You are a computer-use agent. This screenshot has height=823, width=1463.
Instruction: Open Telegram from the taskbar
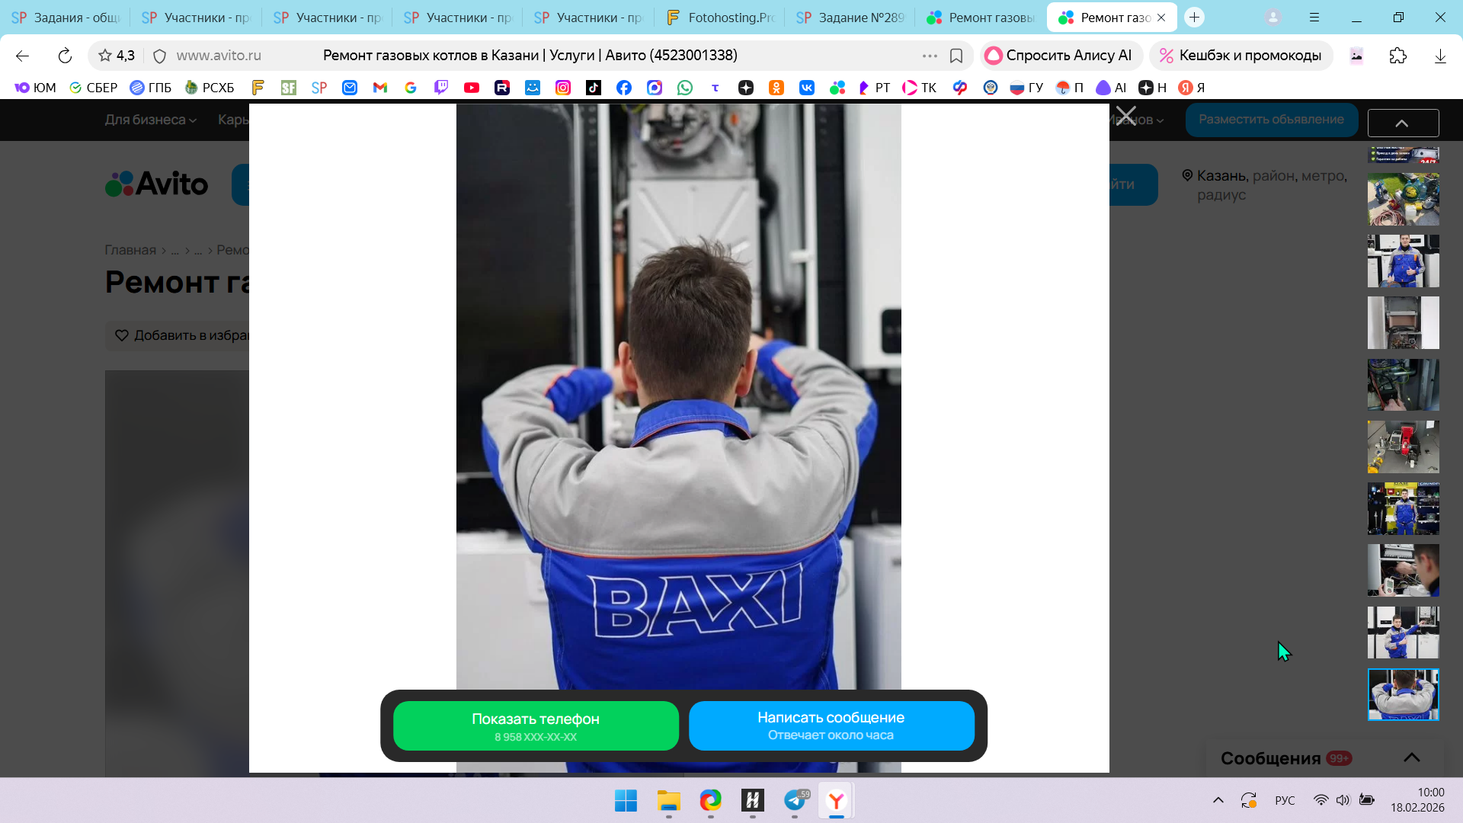[795, 801]
